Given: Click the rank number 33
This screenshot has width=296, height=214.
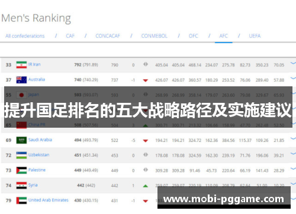Looking at the screenshot, I should click(x=8, y=65).
